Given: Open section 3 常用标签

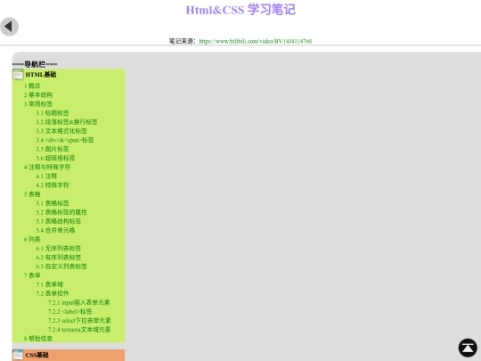Looking at the screenshot, I should coord(38,103).
